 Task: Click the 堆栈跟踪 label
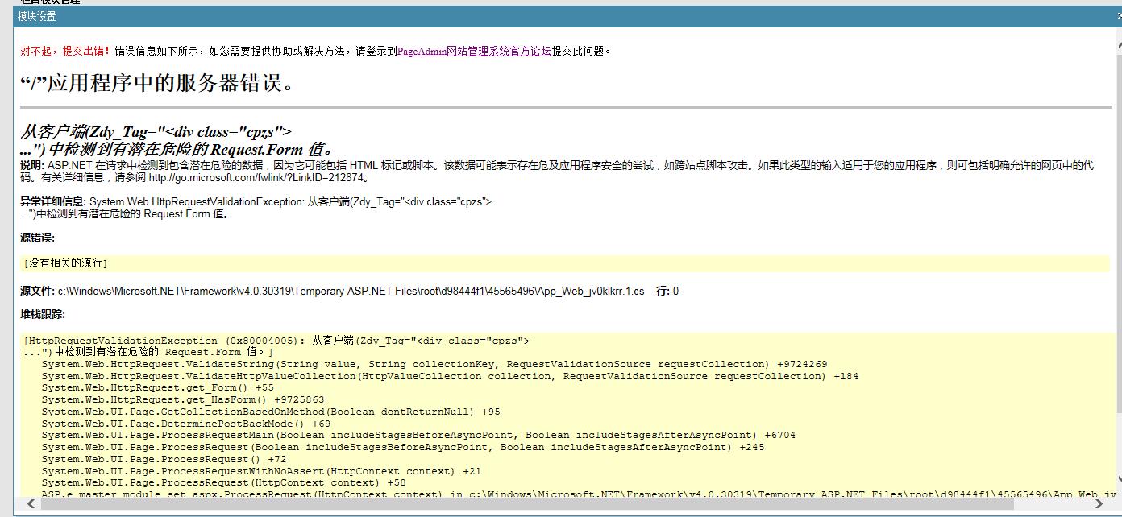[x=42, y=314]
